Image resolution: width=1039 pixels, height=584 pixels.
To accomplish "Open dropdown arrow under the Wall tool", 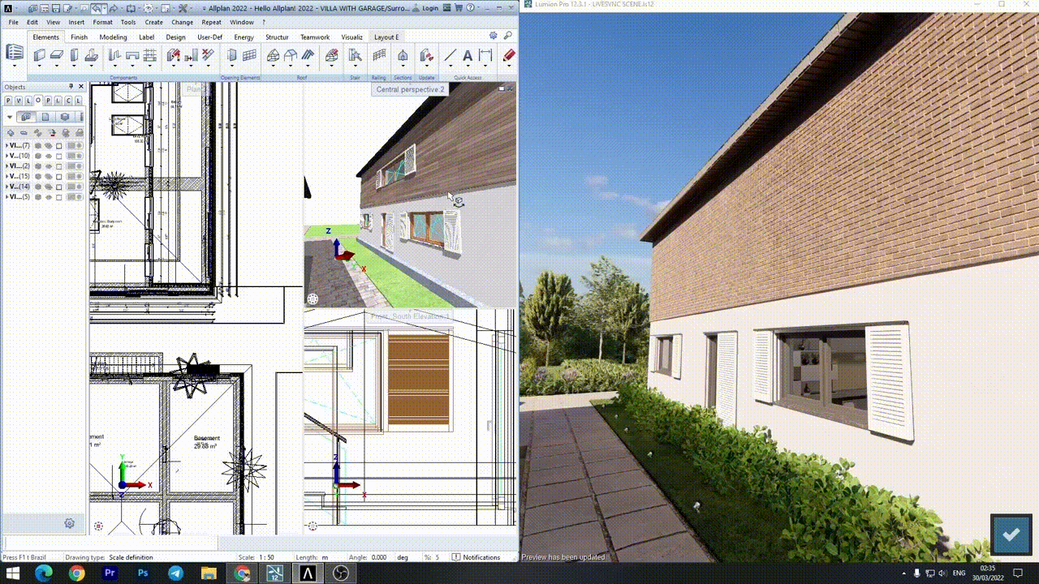I will [39, 67].
